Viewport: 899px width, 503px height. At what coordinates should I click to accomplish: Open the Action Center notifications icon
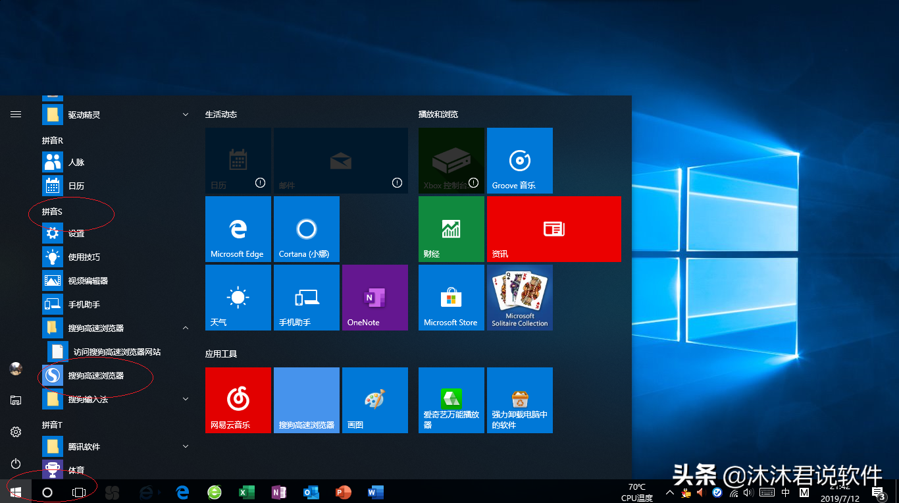click(878, 492)
